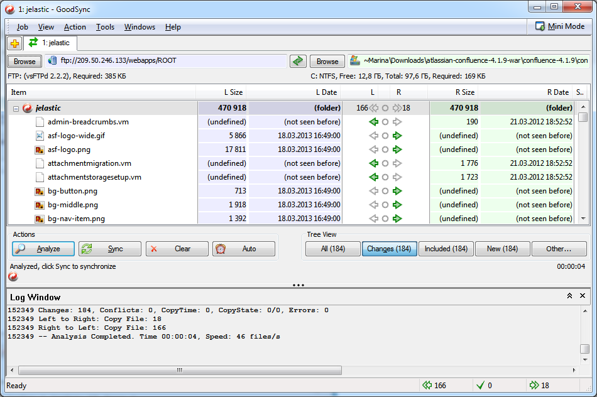The height and width of the screenshot is (397, 597).
Task: Show New (184) in Tree View
Action: 502,249
